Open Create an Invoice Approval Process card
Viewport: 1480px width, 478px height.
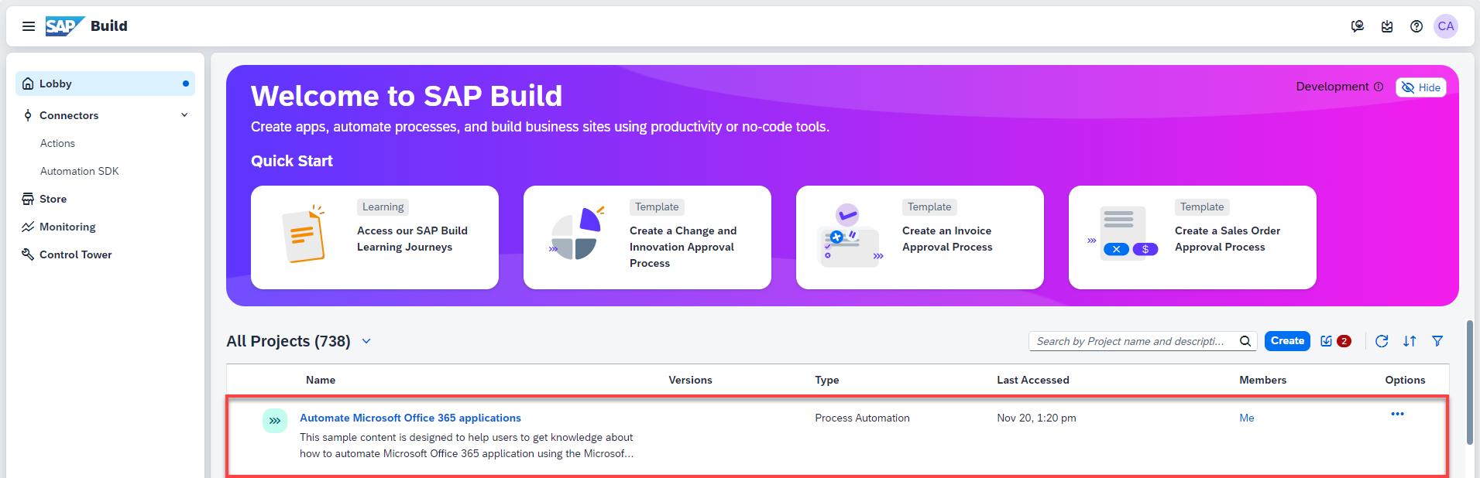click(920, 237)
